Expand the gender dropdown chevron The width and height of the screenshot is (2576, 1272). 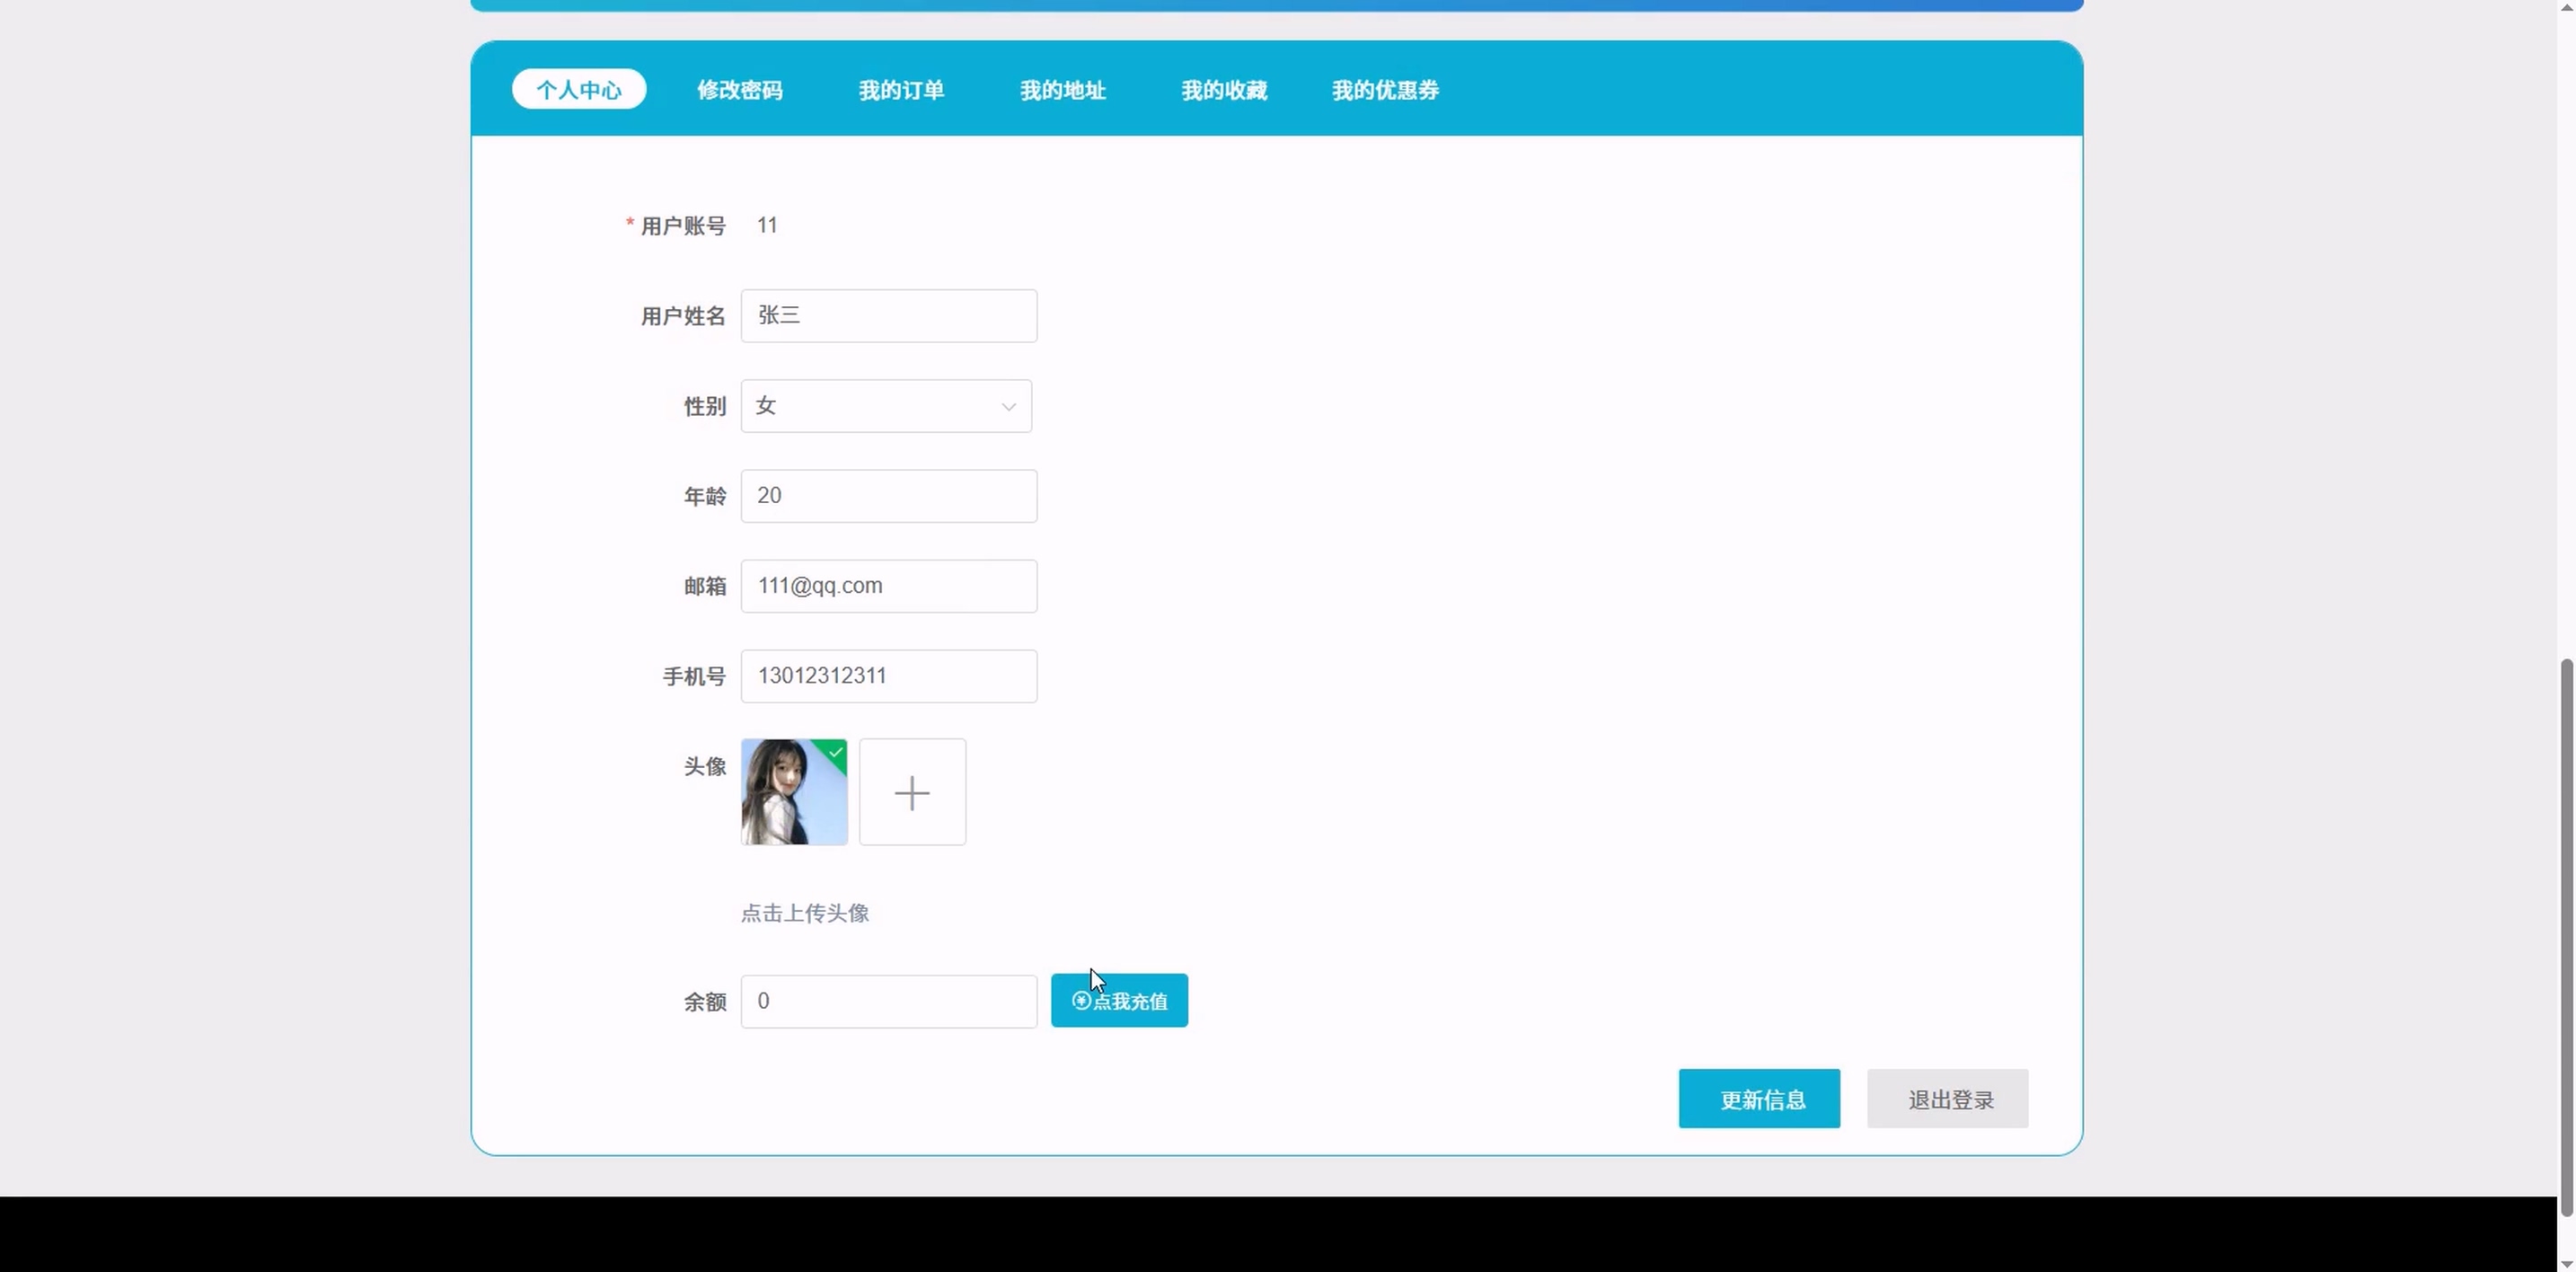pos(1008,406)
